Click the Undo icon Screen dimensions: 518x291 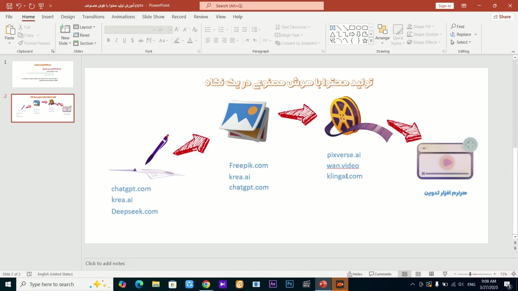click(x=19, y=6)
